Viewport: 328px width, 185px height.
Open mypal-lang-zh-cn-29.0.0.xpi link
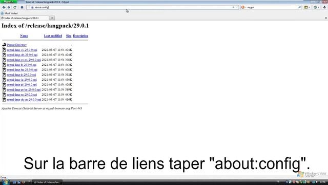24,99
